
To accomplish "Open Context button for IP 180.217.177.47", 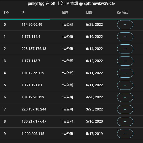I will pyautogui.click(x=125, y=122).
